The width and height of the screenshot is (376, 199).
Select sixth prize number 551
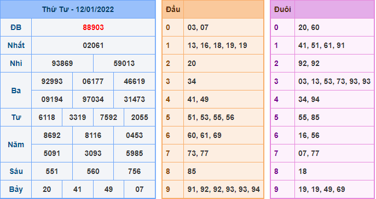[52, 171]
